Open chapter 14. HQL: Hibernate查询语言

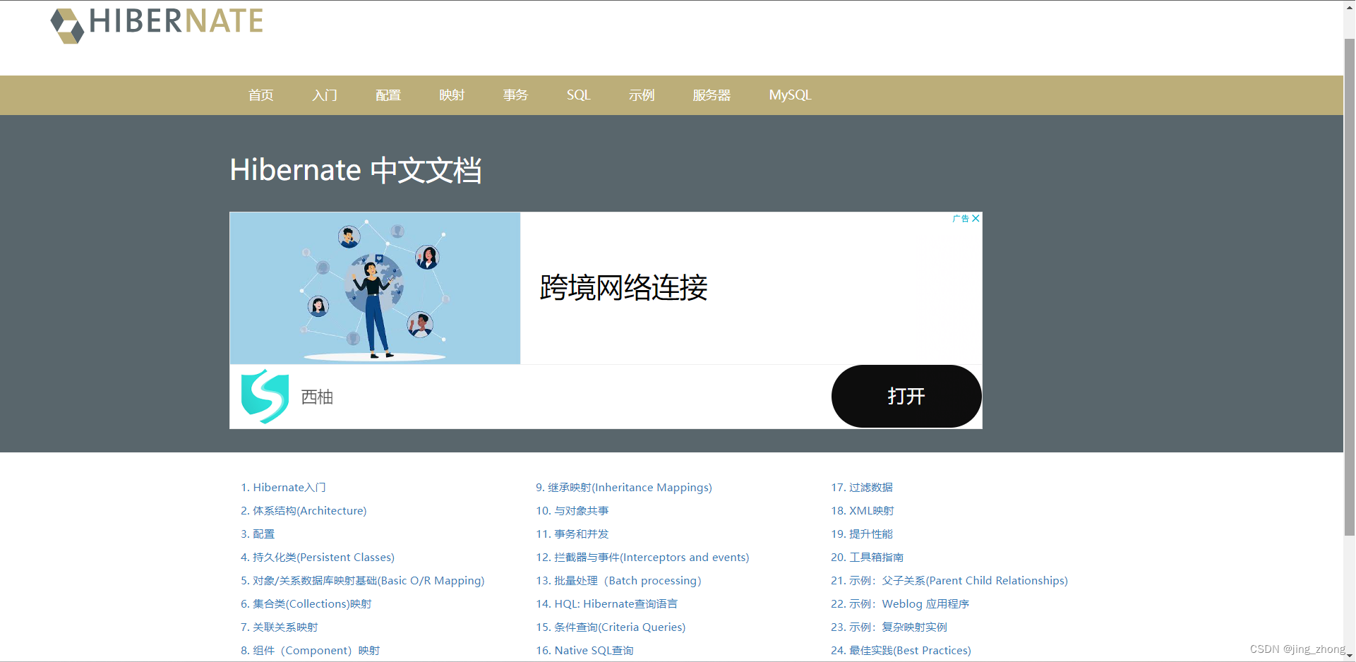click(x=607, y=604)
